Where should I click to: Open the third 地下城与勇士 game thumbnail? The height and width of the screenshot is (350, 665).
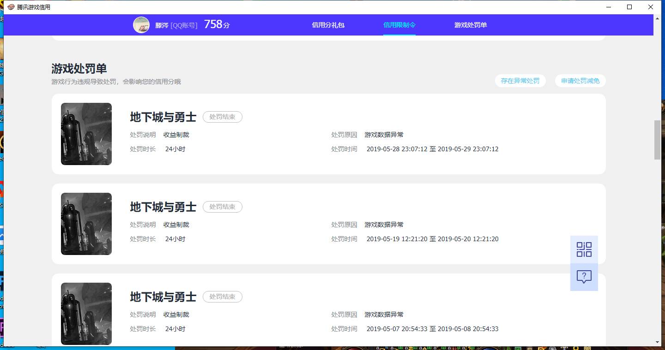coord(86,314)
